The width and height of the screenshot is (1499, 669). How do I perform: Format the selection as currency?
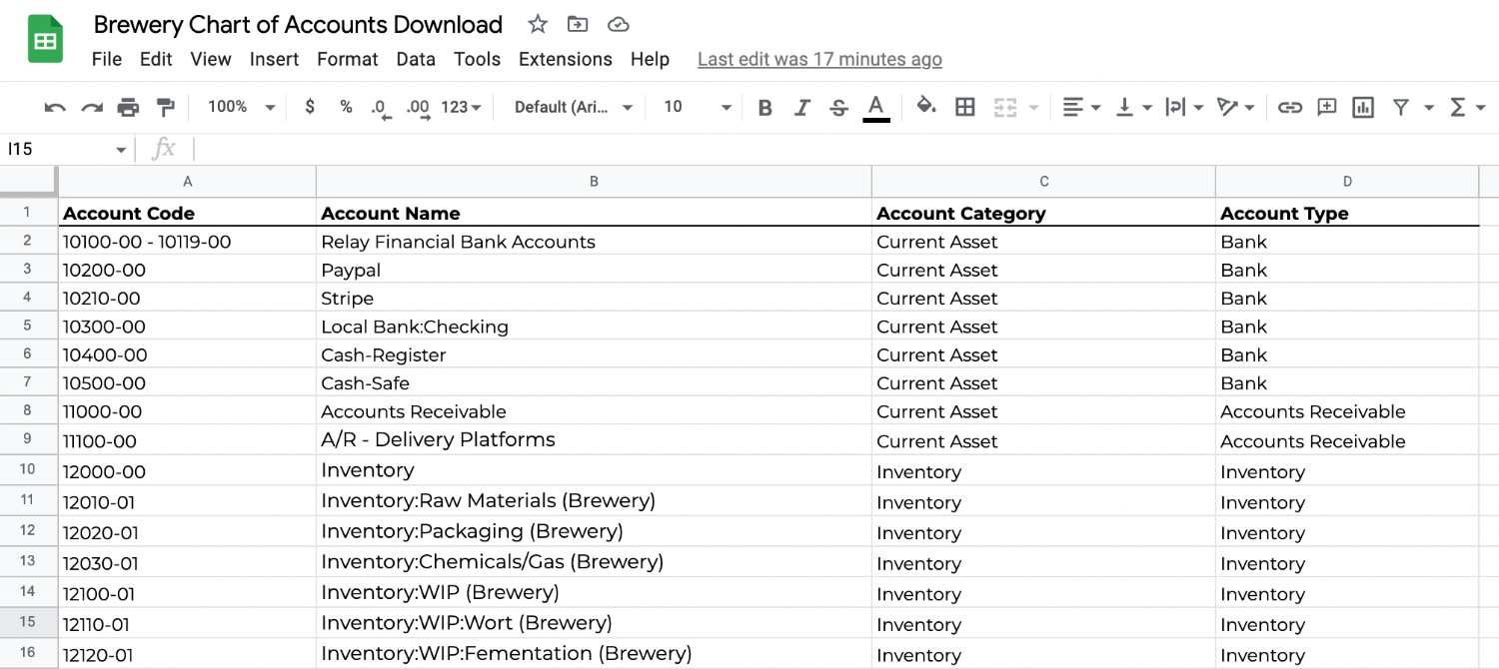(310, 107)
